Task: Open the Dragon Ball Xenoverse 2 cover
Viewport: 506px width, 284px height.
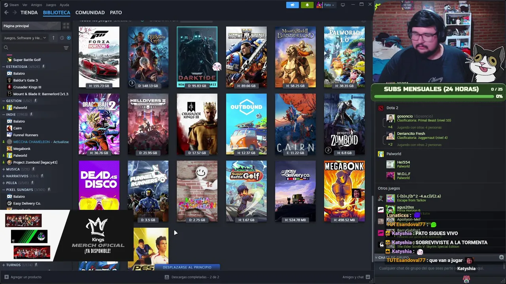Action: (99, 124)
